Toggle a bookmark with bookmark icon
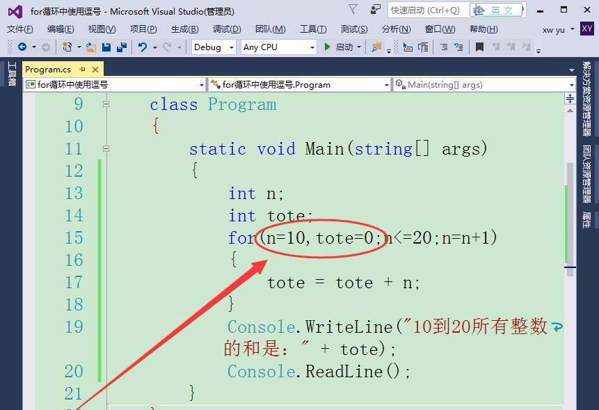The image size is (599, 410). tap(479, 47)
